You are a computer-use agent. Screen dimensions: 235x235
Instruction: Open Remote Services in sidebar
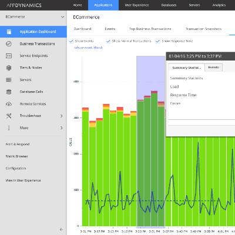tap(33, 104)
